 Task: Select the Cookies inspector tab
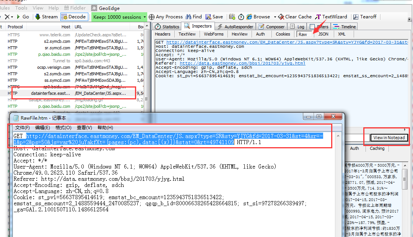283,34
